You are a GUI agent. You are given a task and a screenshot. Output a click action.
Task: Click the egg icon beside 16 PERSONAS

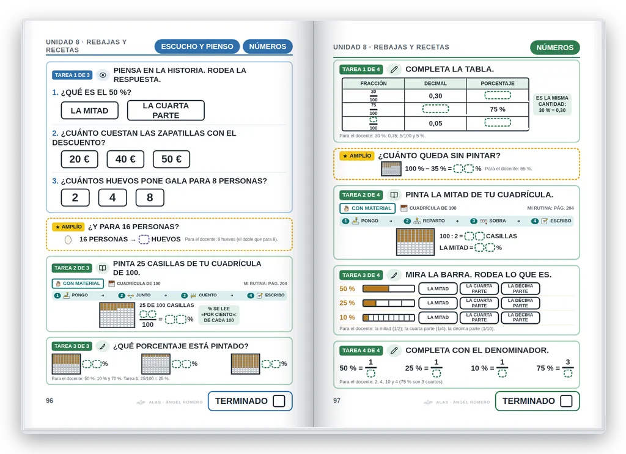(x=68, y=240)
